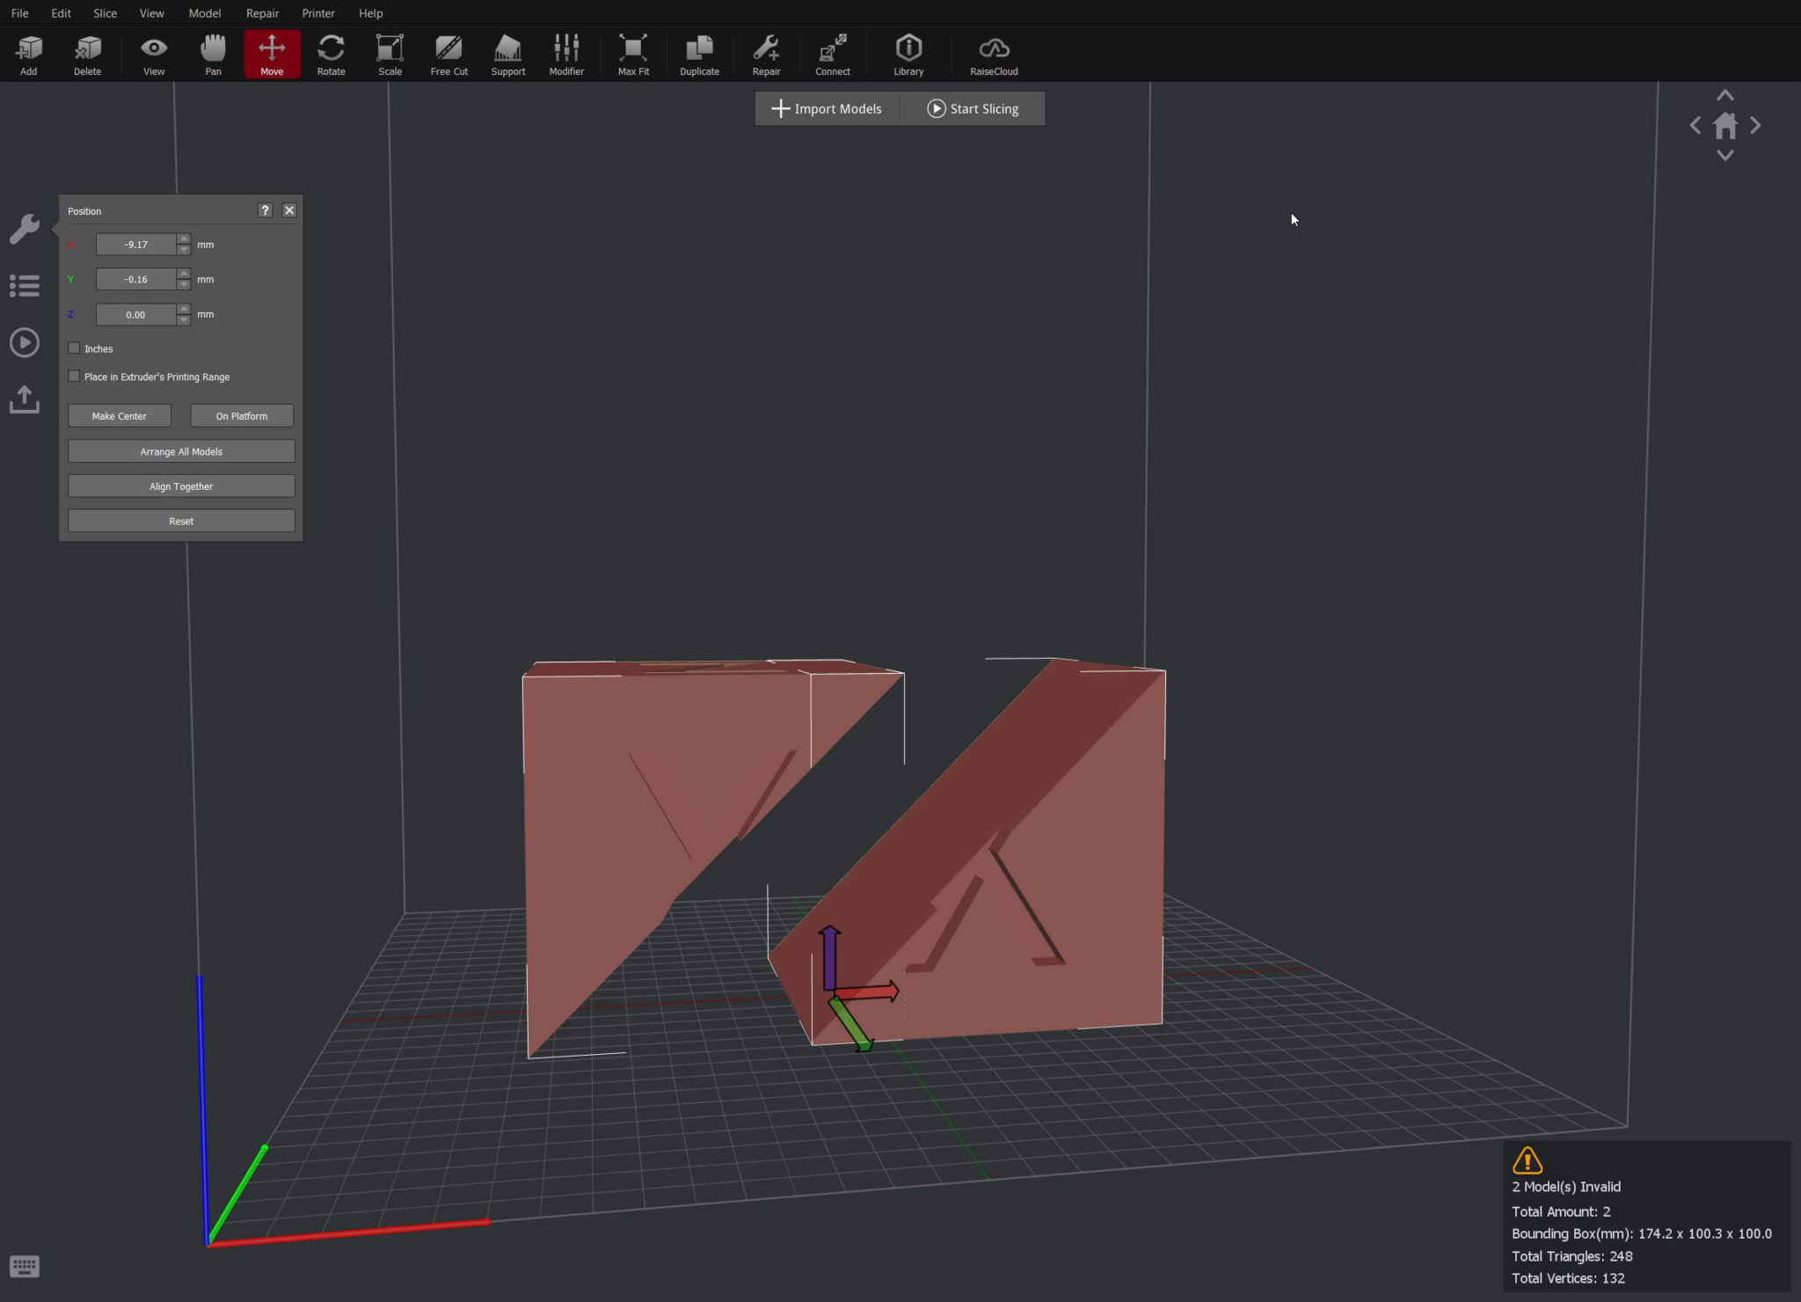Decrease the Z position with its stepper

pyautogui.click(x=184, y=319)
